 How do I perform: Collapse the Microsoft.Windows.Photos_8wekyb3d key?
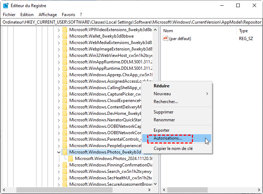59,152
